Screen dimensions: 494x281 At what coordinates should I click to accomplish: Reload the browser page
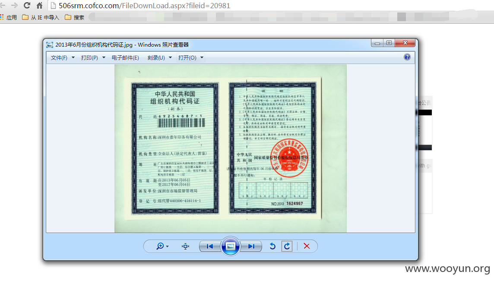tap(27, 5)
